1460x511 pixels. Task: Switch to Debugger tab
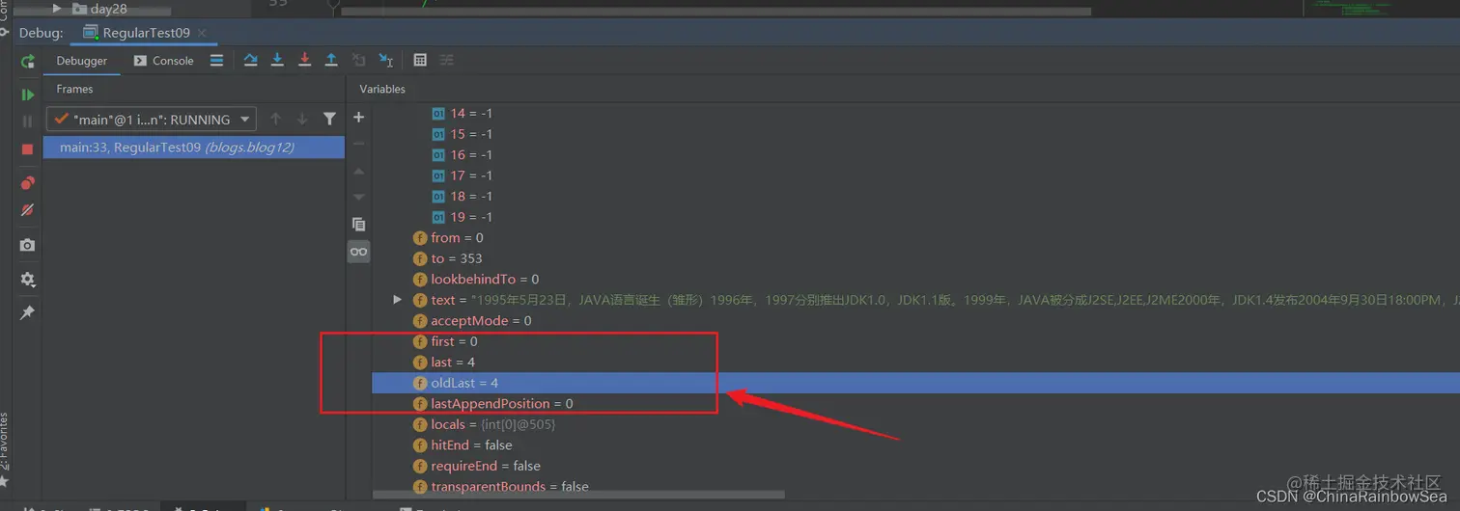pos(81,60)
